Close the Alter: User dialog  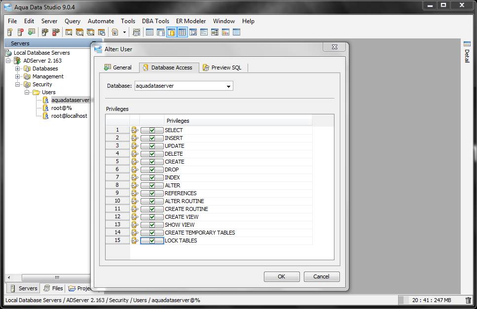[334, 47]
